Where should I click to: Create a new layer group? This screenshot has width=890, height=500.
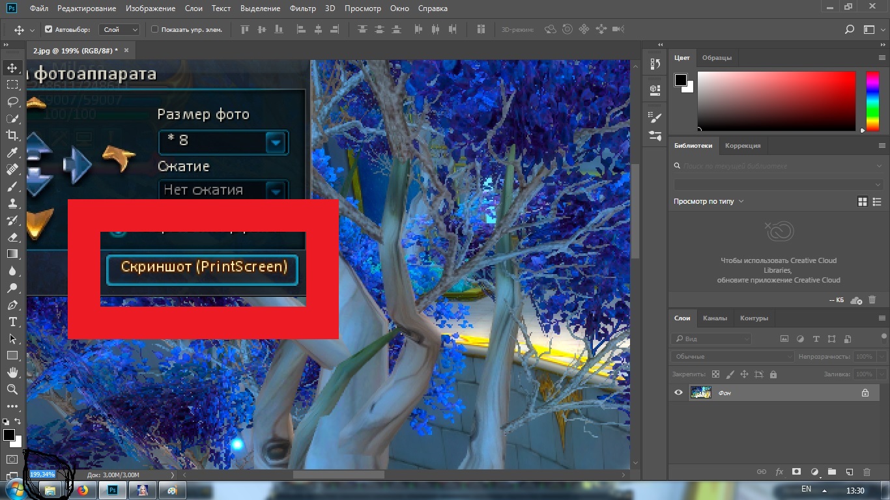[x=831, y=472]
